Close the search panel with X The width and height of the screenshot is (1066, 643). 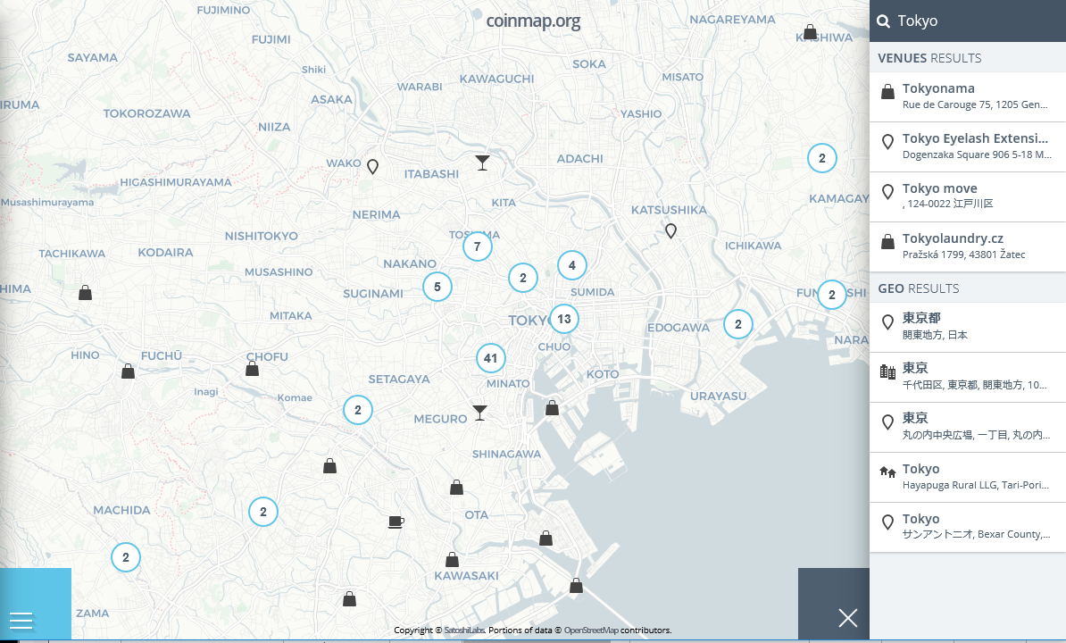(847, 617)
